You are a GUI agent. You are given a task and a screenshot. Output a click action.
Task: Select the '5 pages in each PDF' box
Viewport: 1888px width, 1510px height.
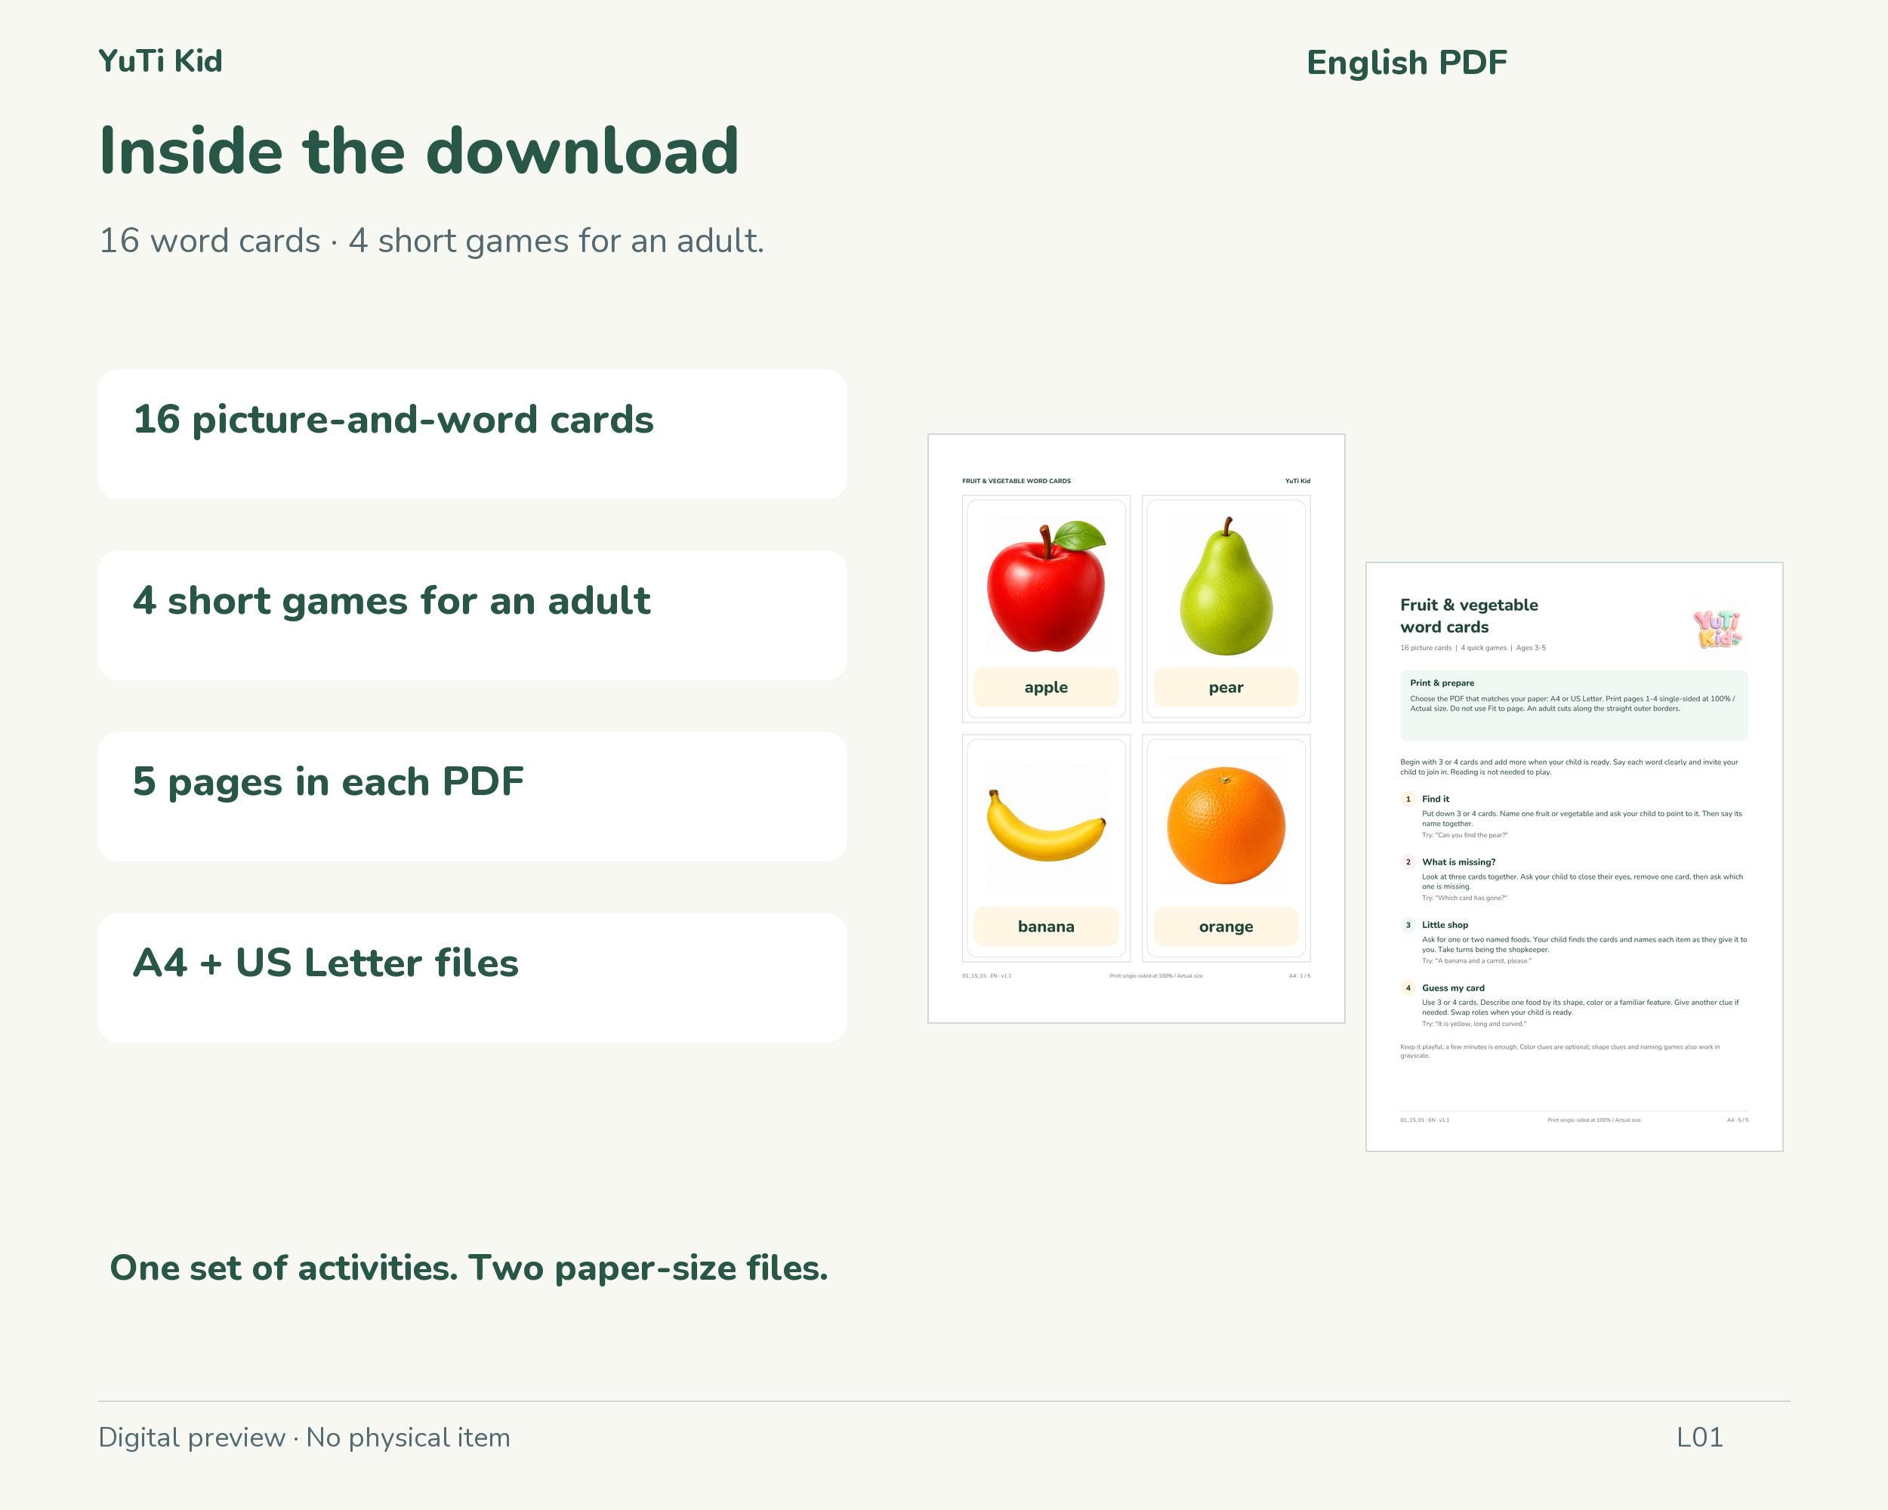click(x=472, y=797)
